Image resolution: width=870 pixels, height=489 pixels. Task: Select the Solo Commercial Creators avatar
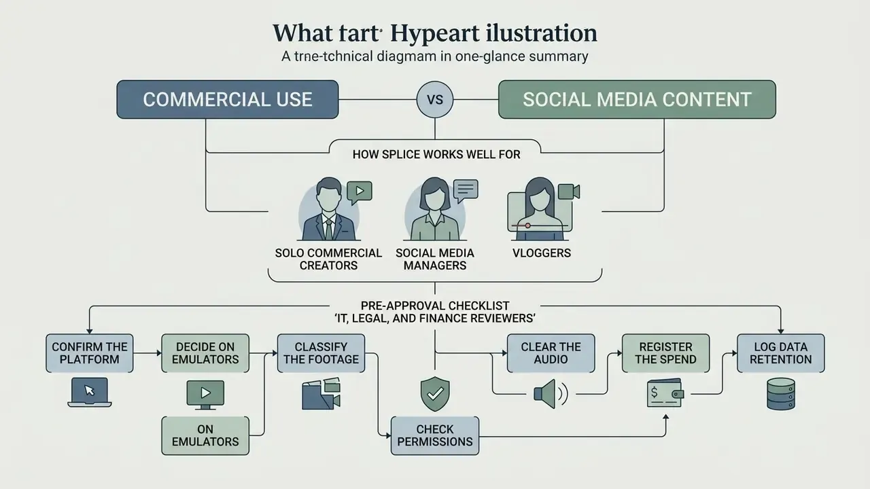(328, 209)
